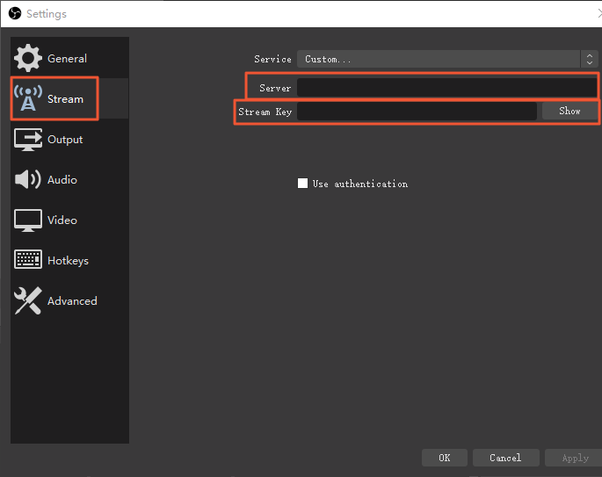Switch to the Audio tab label
Viewport: 602px width, 477px height.
62,179
